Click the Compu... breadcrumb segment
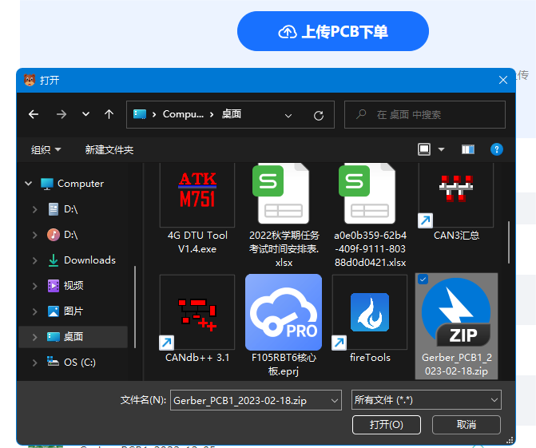The height and width of the screenshot is (448, 536). point(183,114)
